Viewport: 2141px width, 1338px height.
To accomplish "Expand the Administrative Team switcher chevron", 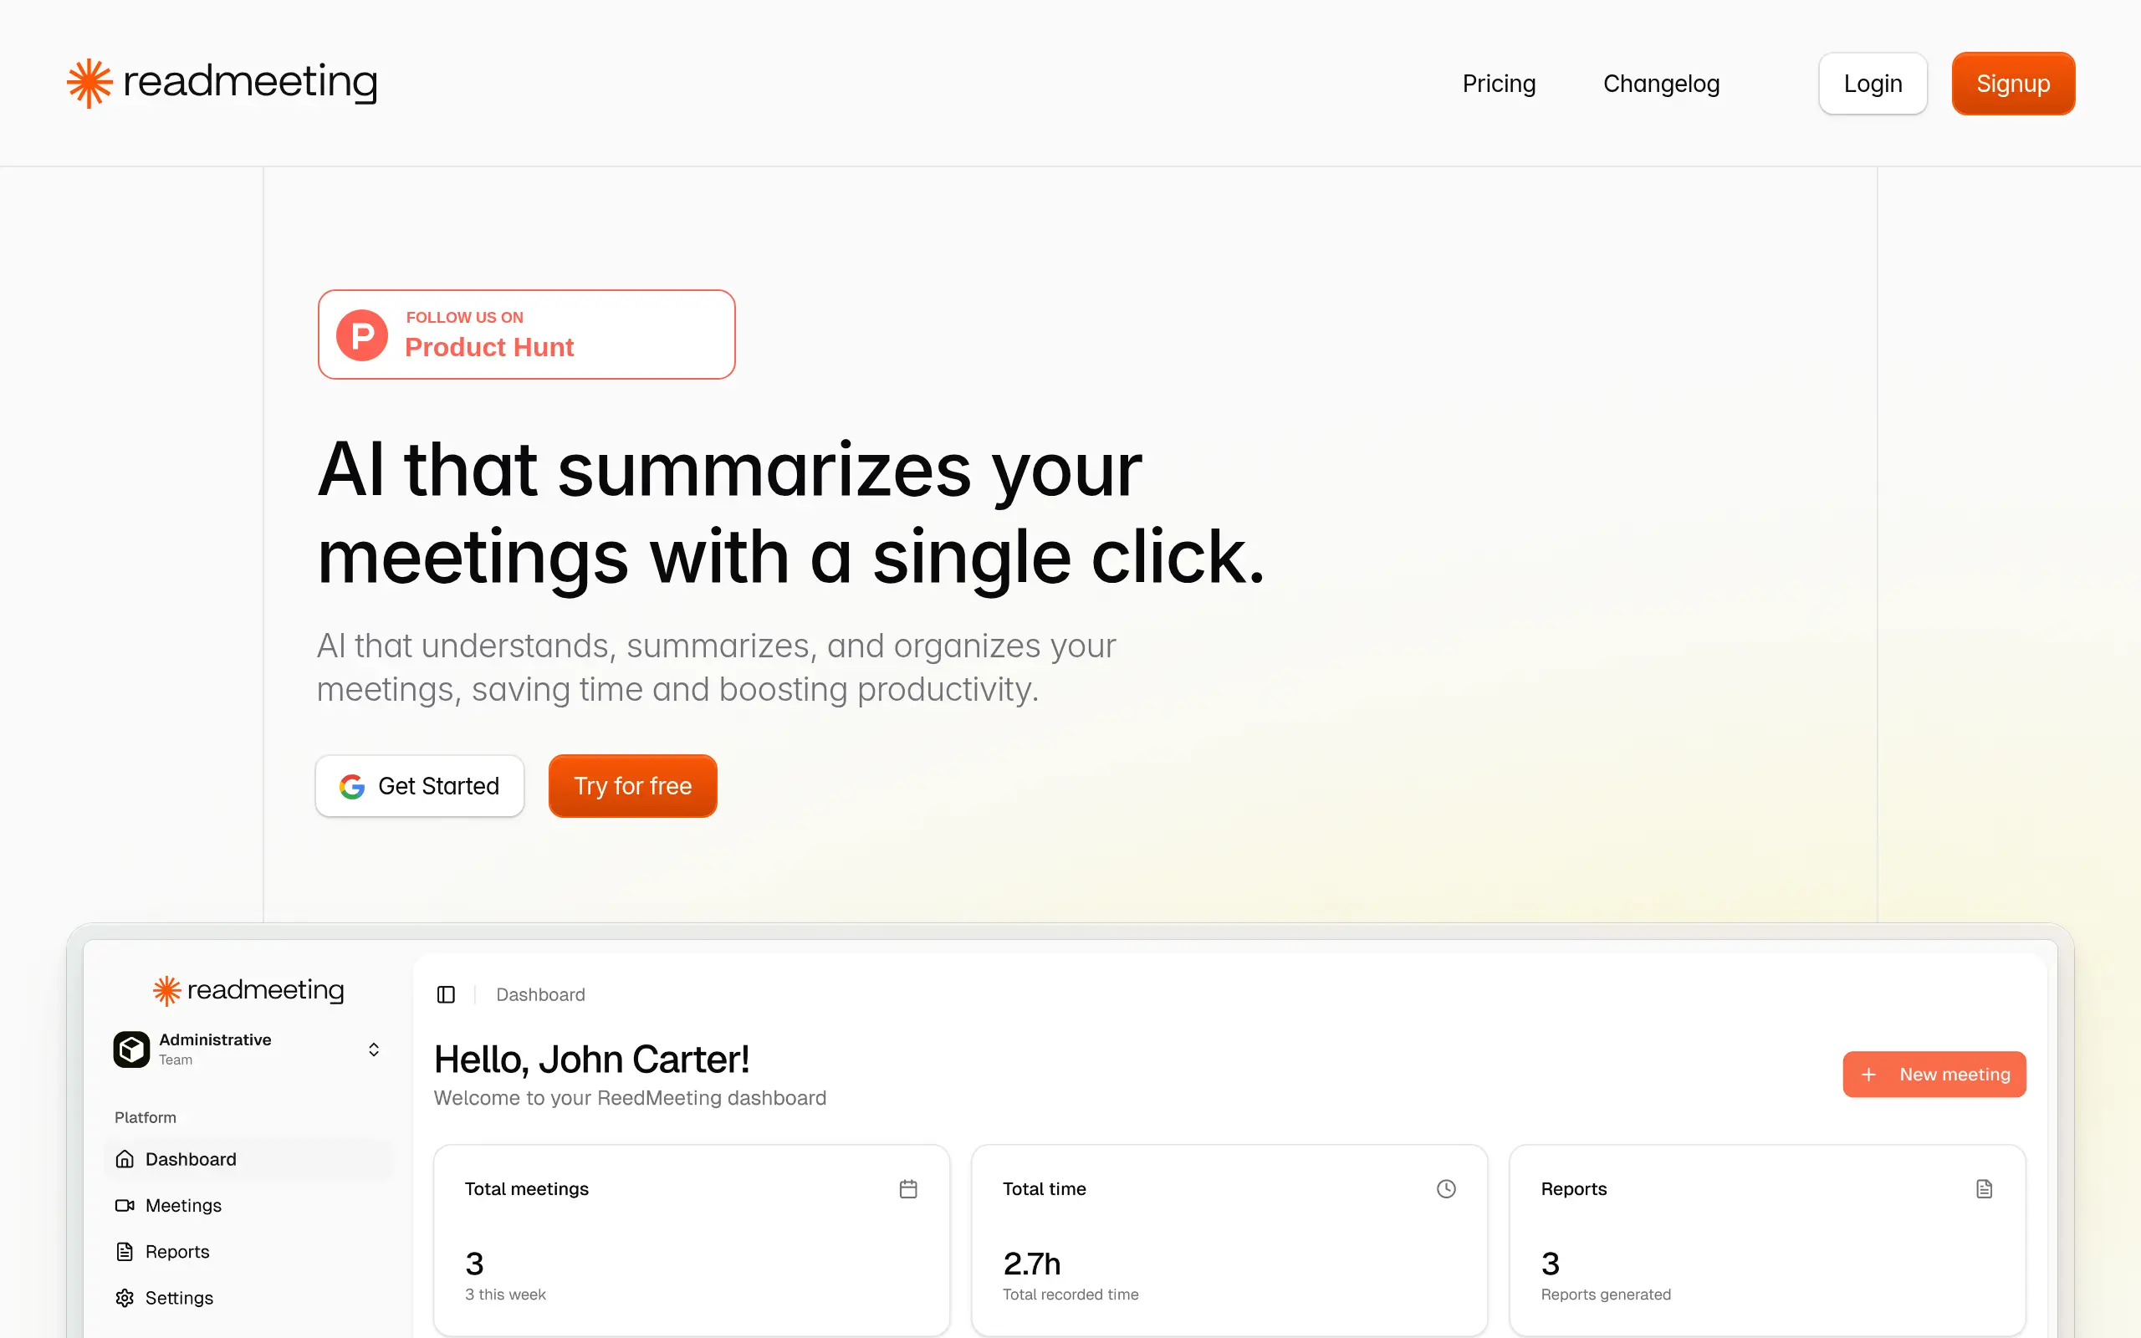I will point(373,1049).
